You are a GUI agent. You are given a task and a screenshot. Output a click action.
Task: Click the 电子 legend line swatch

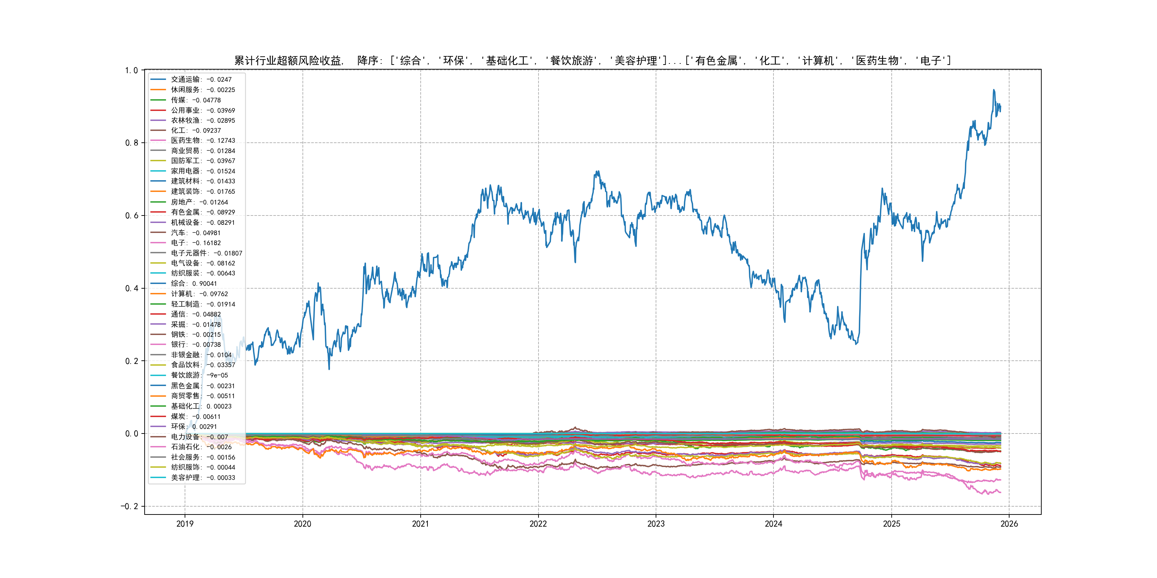158,243
